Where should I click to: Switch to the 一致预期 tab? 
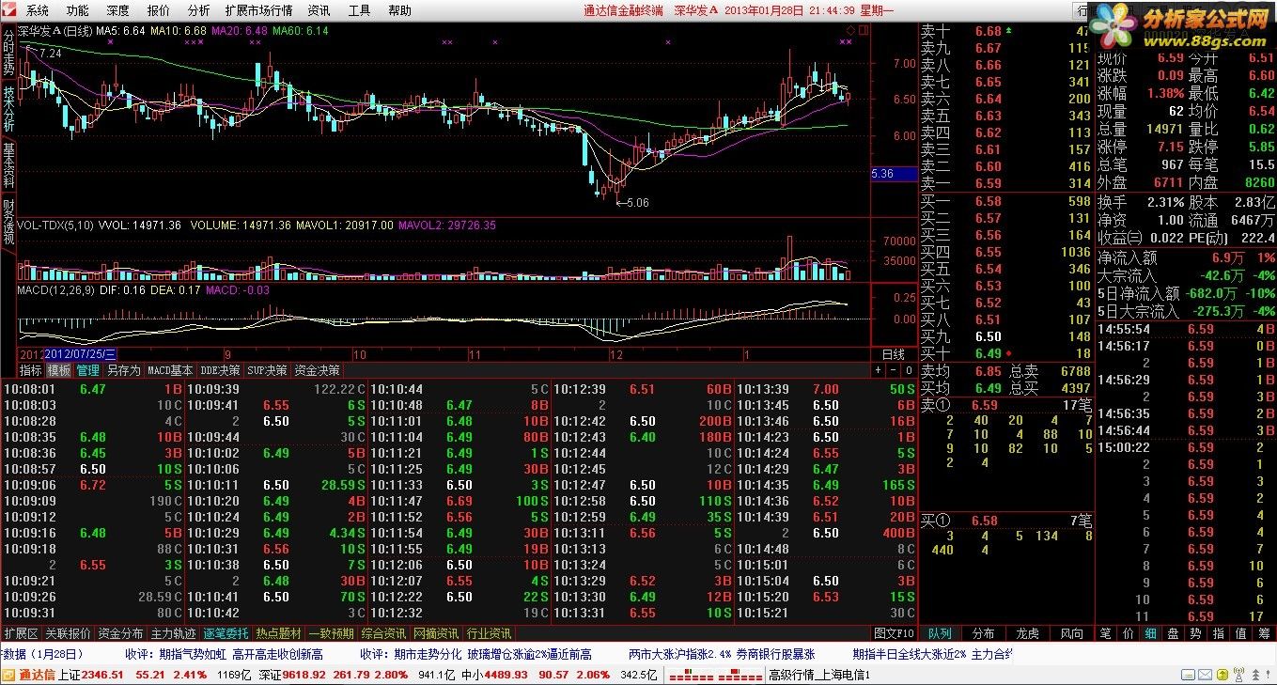332,633
